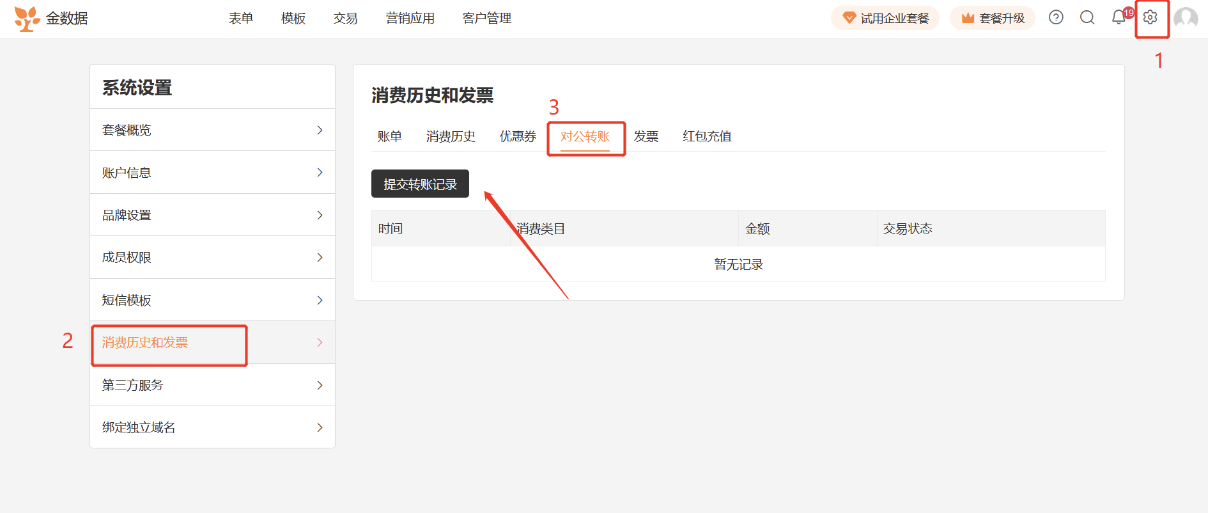
Task: Click 套餐升级 button
Action: click(x=993, y=18)
